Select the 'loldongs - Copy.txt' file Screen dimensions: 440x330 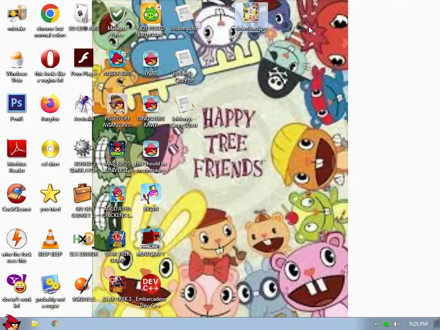tap(184, 58)
